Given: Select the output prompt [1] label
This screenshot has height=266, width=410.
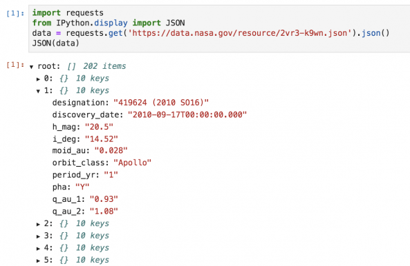Looking at the screenshot, I should pos(15,65).
